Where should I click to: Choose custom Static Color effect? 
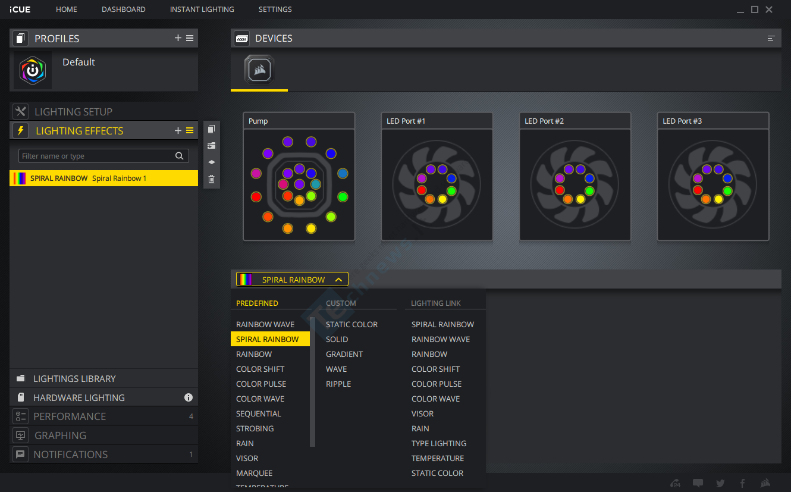click(352, 324)
